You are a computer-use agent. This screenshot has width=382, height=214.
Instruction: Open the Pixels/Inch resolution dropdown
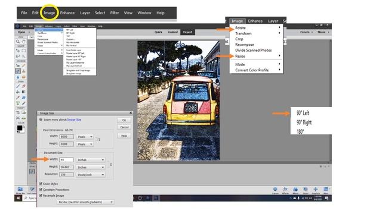90,175
